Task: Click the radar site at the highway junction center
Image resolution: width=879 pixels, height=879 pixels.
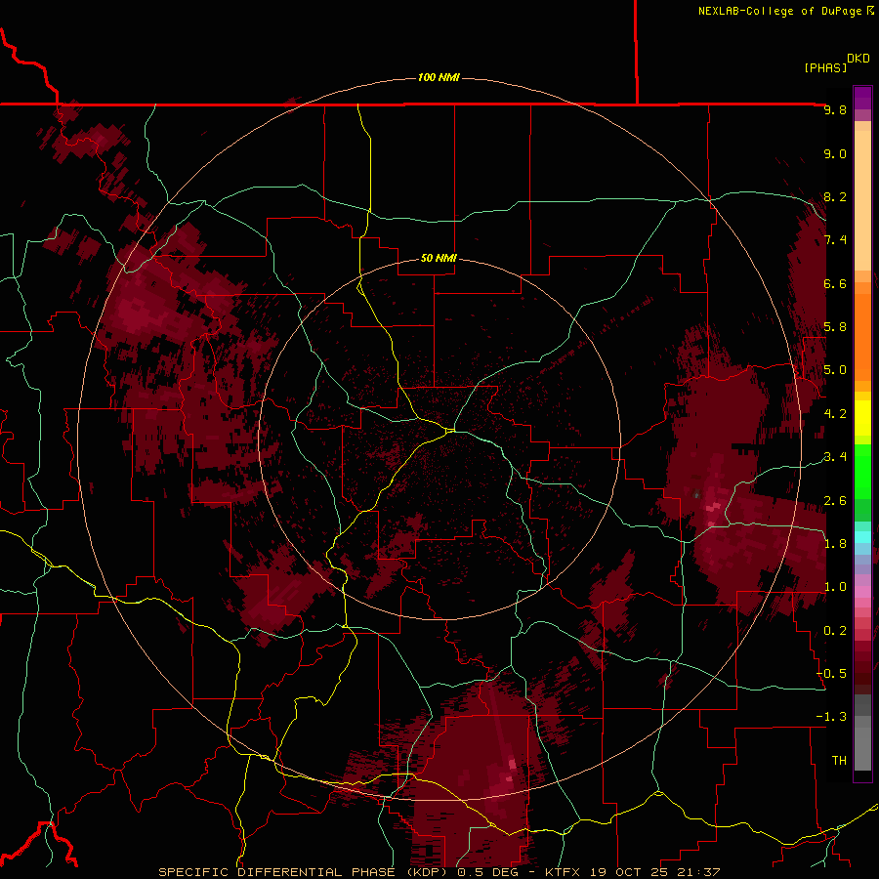Action: (x=450, y=431)
